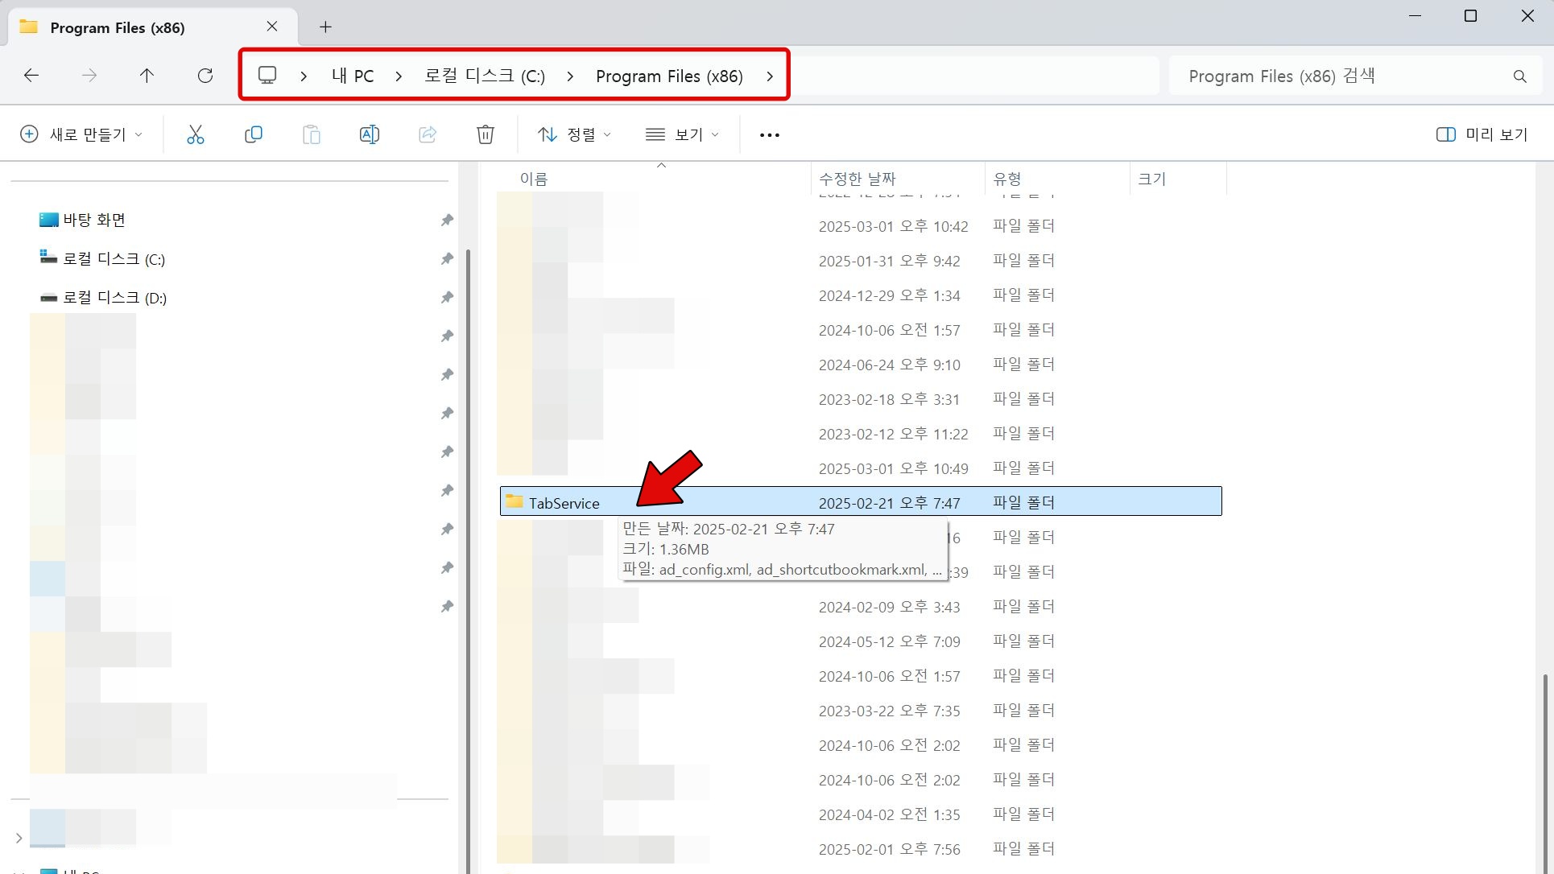Click 로컬 디스크 (C:) in the breadcrumb
Viewport: 1554px width, 874px height.
click(485, 76)
